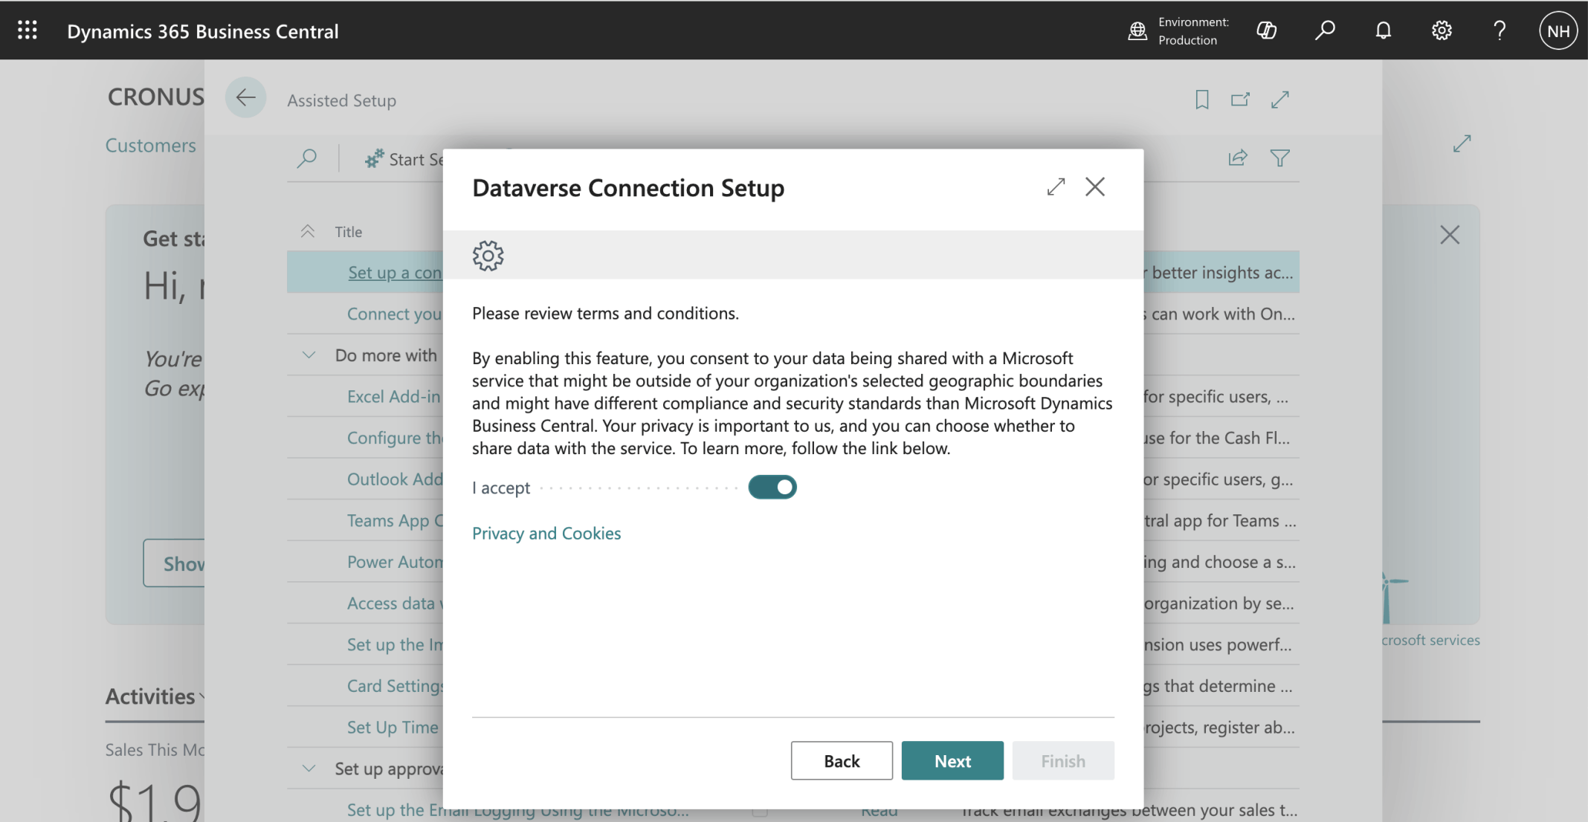Click the Next button
The image size is (1588, 822).
952,760
